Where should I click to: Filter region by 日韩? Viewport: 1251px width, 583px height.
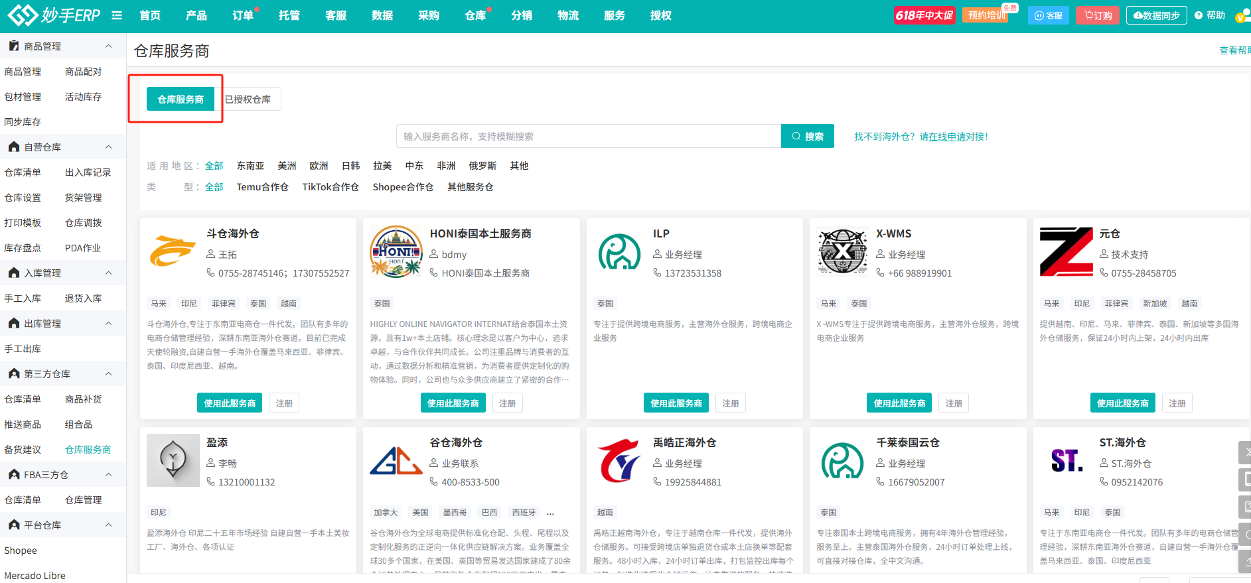[350, 165]
